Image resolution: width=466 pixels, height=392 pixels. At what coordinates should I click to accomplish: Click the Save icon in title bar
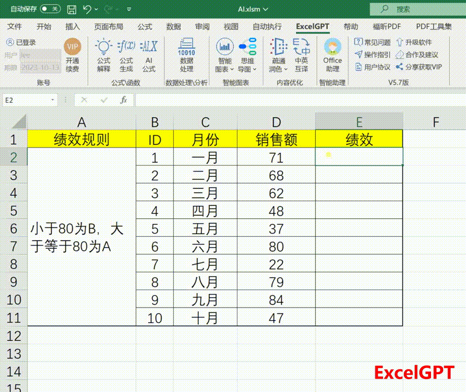pos(72,9)
